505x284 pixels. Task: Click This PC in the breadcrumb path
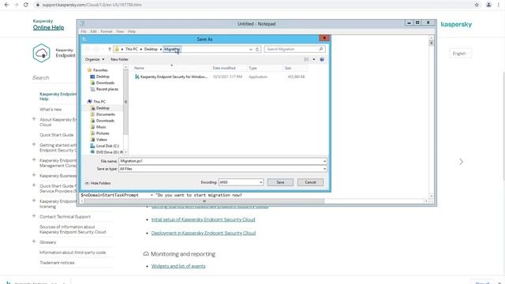132,49
